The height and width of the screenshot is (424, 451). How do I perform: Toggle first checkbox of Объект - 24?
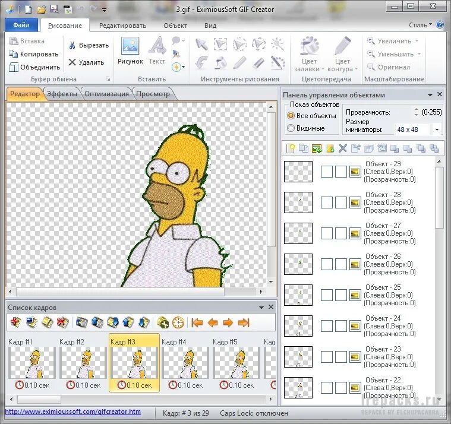pos(326,326)
